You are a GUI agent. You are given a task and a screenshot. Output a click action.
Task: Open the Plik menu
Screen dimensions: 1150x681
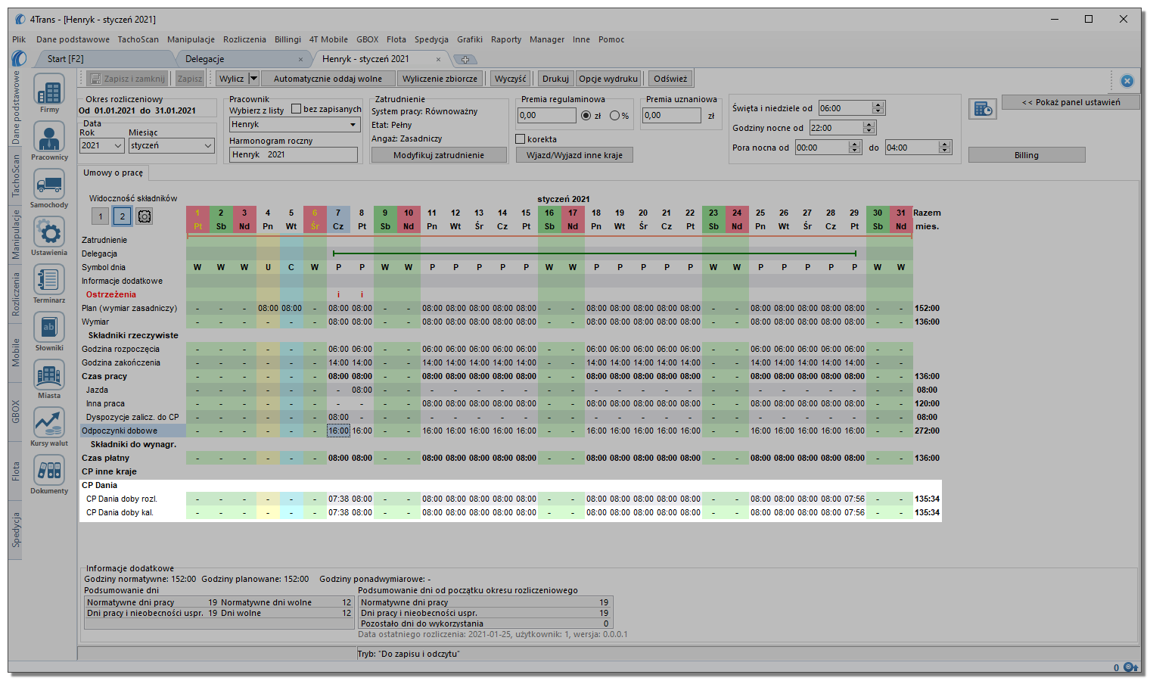pos(19,39)
